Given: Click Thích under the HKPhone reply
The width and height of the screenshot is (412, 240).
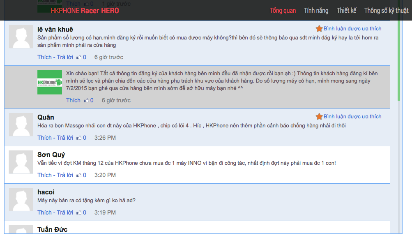Looking at the screenshot, I should (73, 100).
